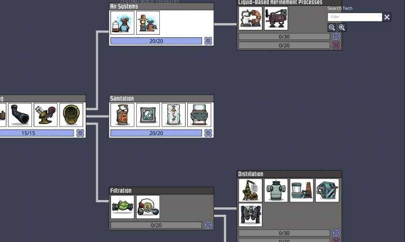This screenshot has height=242, width=405.
Task: Select the green filter icon in Filtration
Action: click(x=123, y=207)
